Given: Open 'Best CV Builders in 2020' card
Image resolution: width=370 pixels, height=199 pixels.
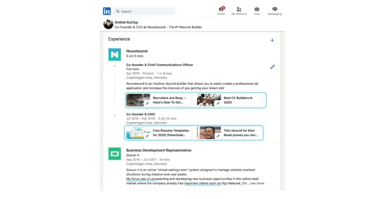Looking at the screenshot, I should [x=229, y=100].
